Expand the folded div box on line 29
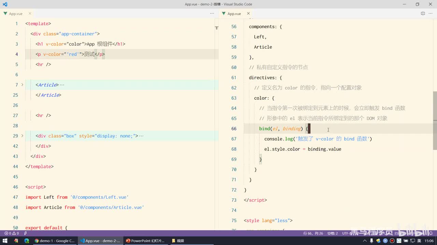The image size is (437, 245). click(22, 136)
